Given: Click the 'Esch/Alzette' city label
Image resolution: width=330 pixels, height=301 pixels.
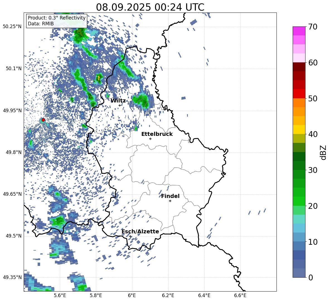Looking at the screenshot, I should point(140,231).
